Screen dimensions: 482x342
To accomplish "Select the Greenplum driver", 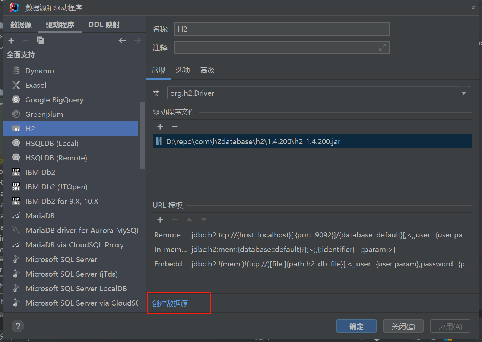I will tap(70, 114).
